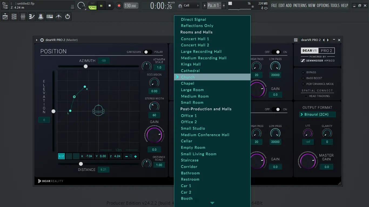The width and height of the screenshot is (369, 207).
Task: Toggle the lower OFF/ON switch
Action: [276, 109]
